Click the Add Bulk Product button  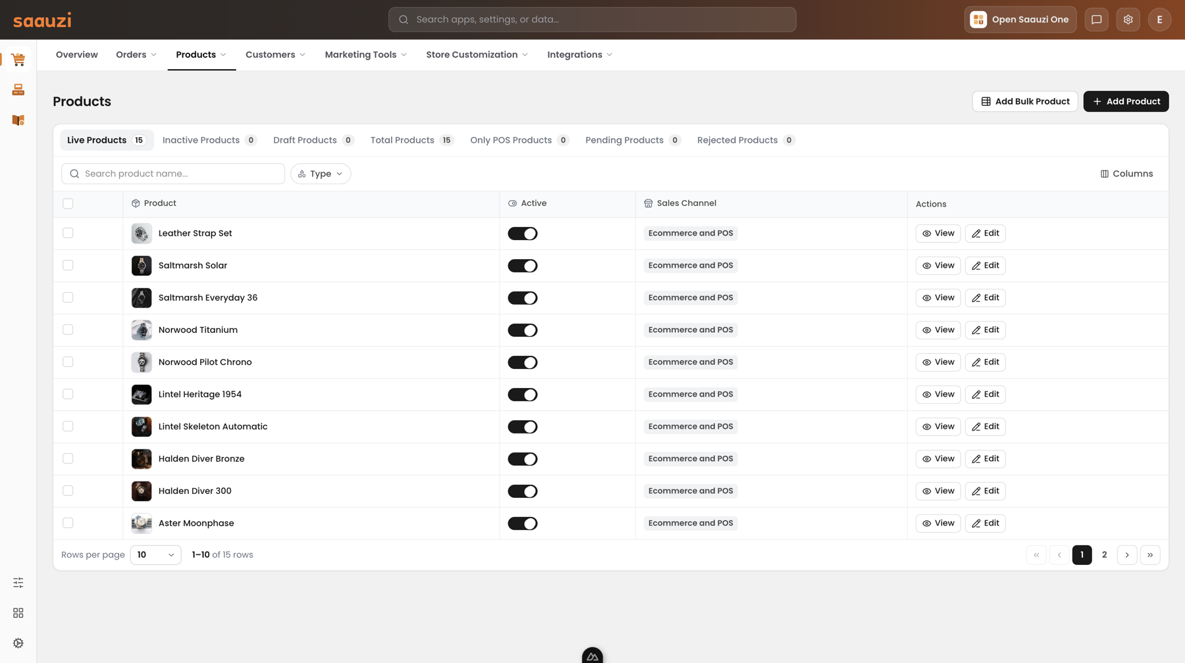click(x=1024, y=101)
